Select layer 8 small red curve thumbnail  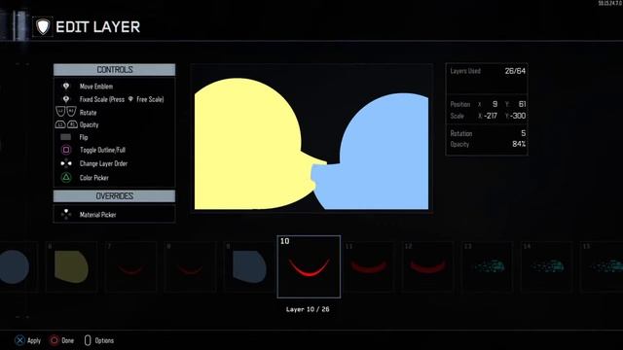click(x=190, y=266)
